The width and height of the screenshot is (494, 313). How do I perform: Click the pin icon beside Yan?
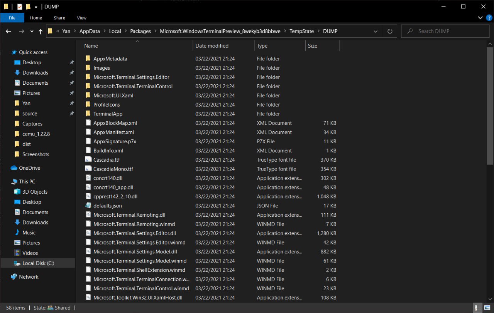point(71,103)
